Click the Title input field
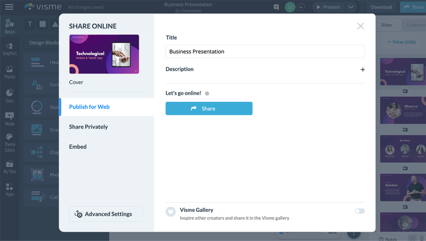The height and width of the screenshot is (241, 426). point(265,52)
